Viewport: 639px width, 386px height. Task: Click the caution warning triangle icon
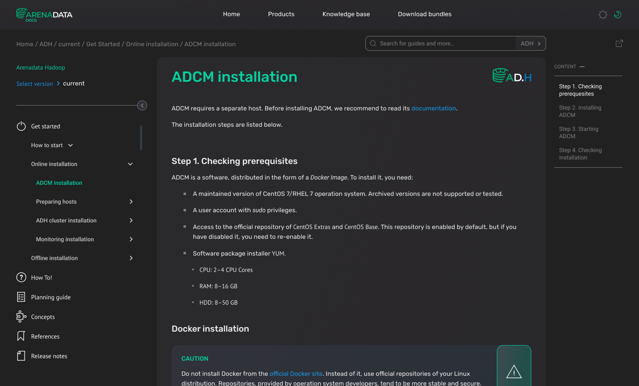(x=514, y=371)
